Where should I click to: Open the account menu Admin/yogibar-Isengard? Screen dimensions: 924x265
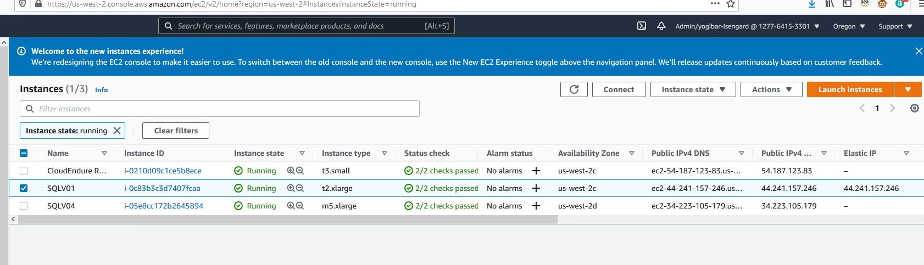point(748,26)
